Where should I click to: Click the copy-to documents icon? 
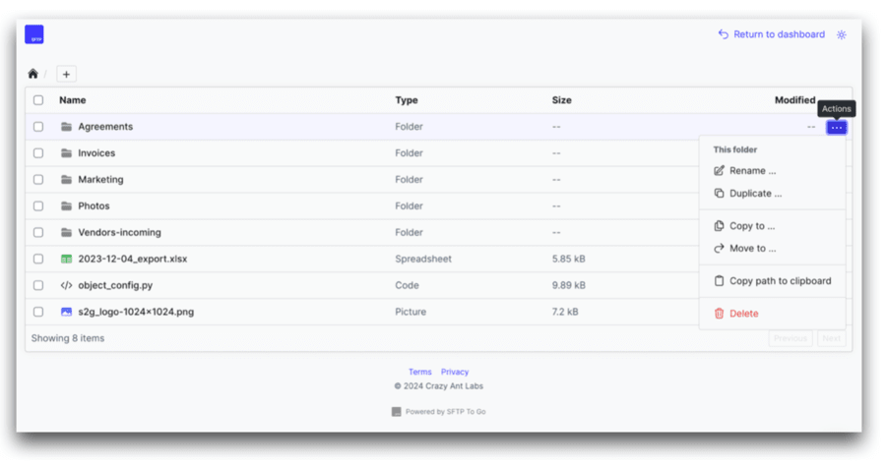tap(719, 226)
